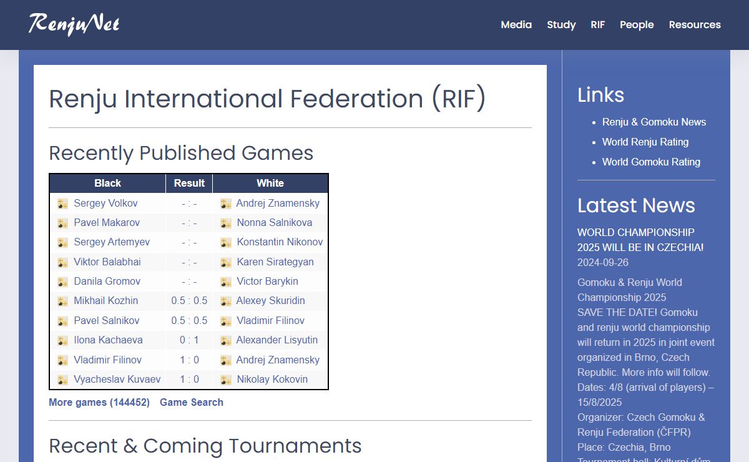Open the board icon beside Sergey Volkov

(x=62, y=204)
